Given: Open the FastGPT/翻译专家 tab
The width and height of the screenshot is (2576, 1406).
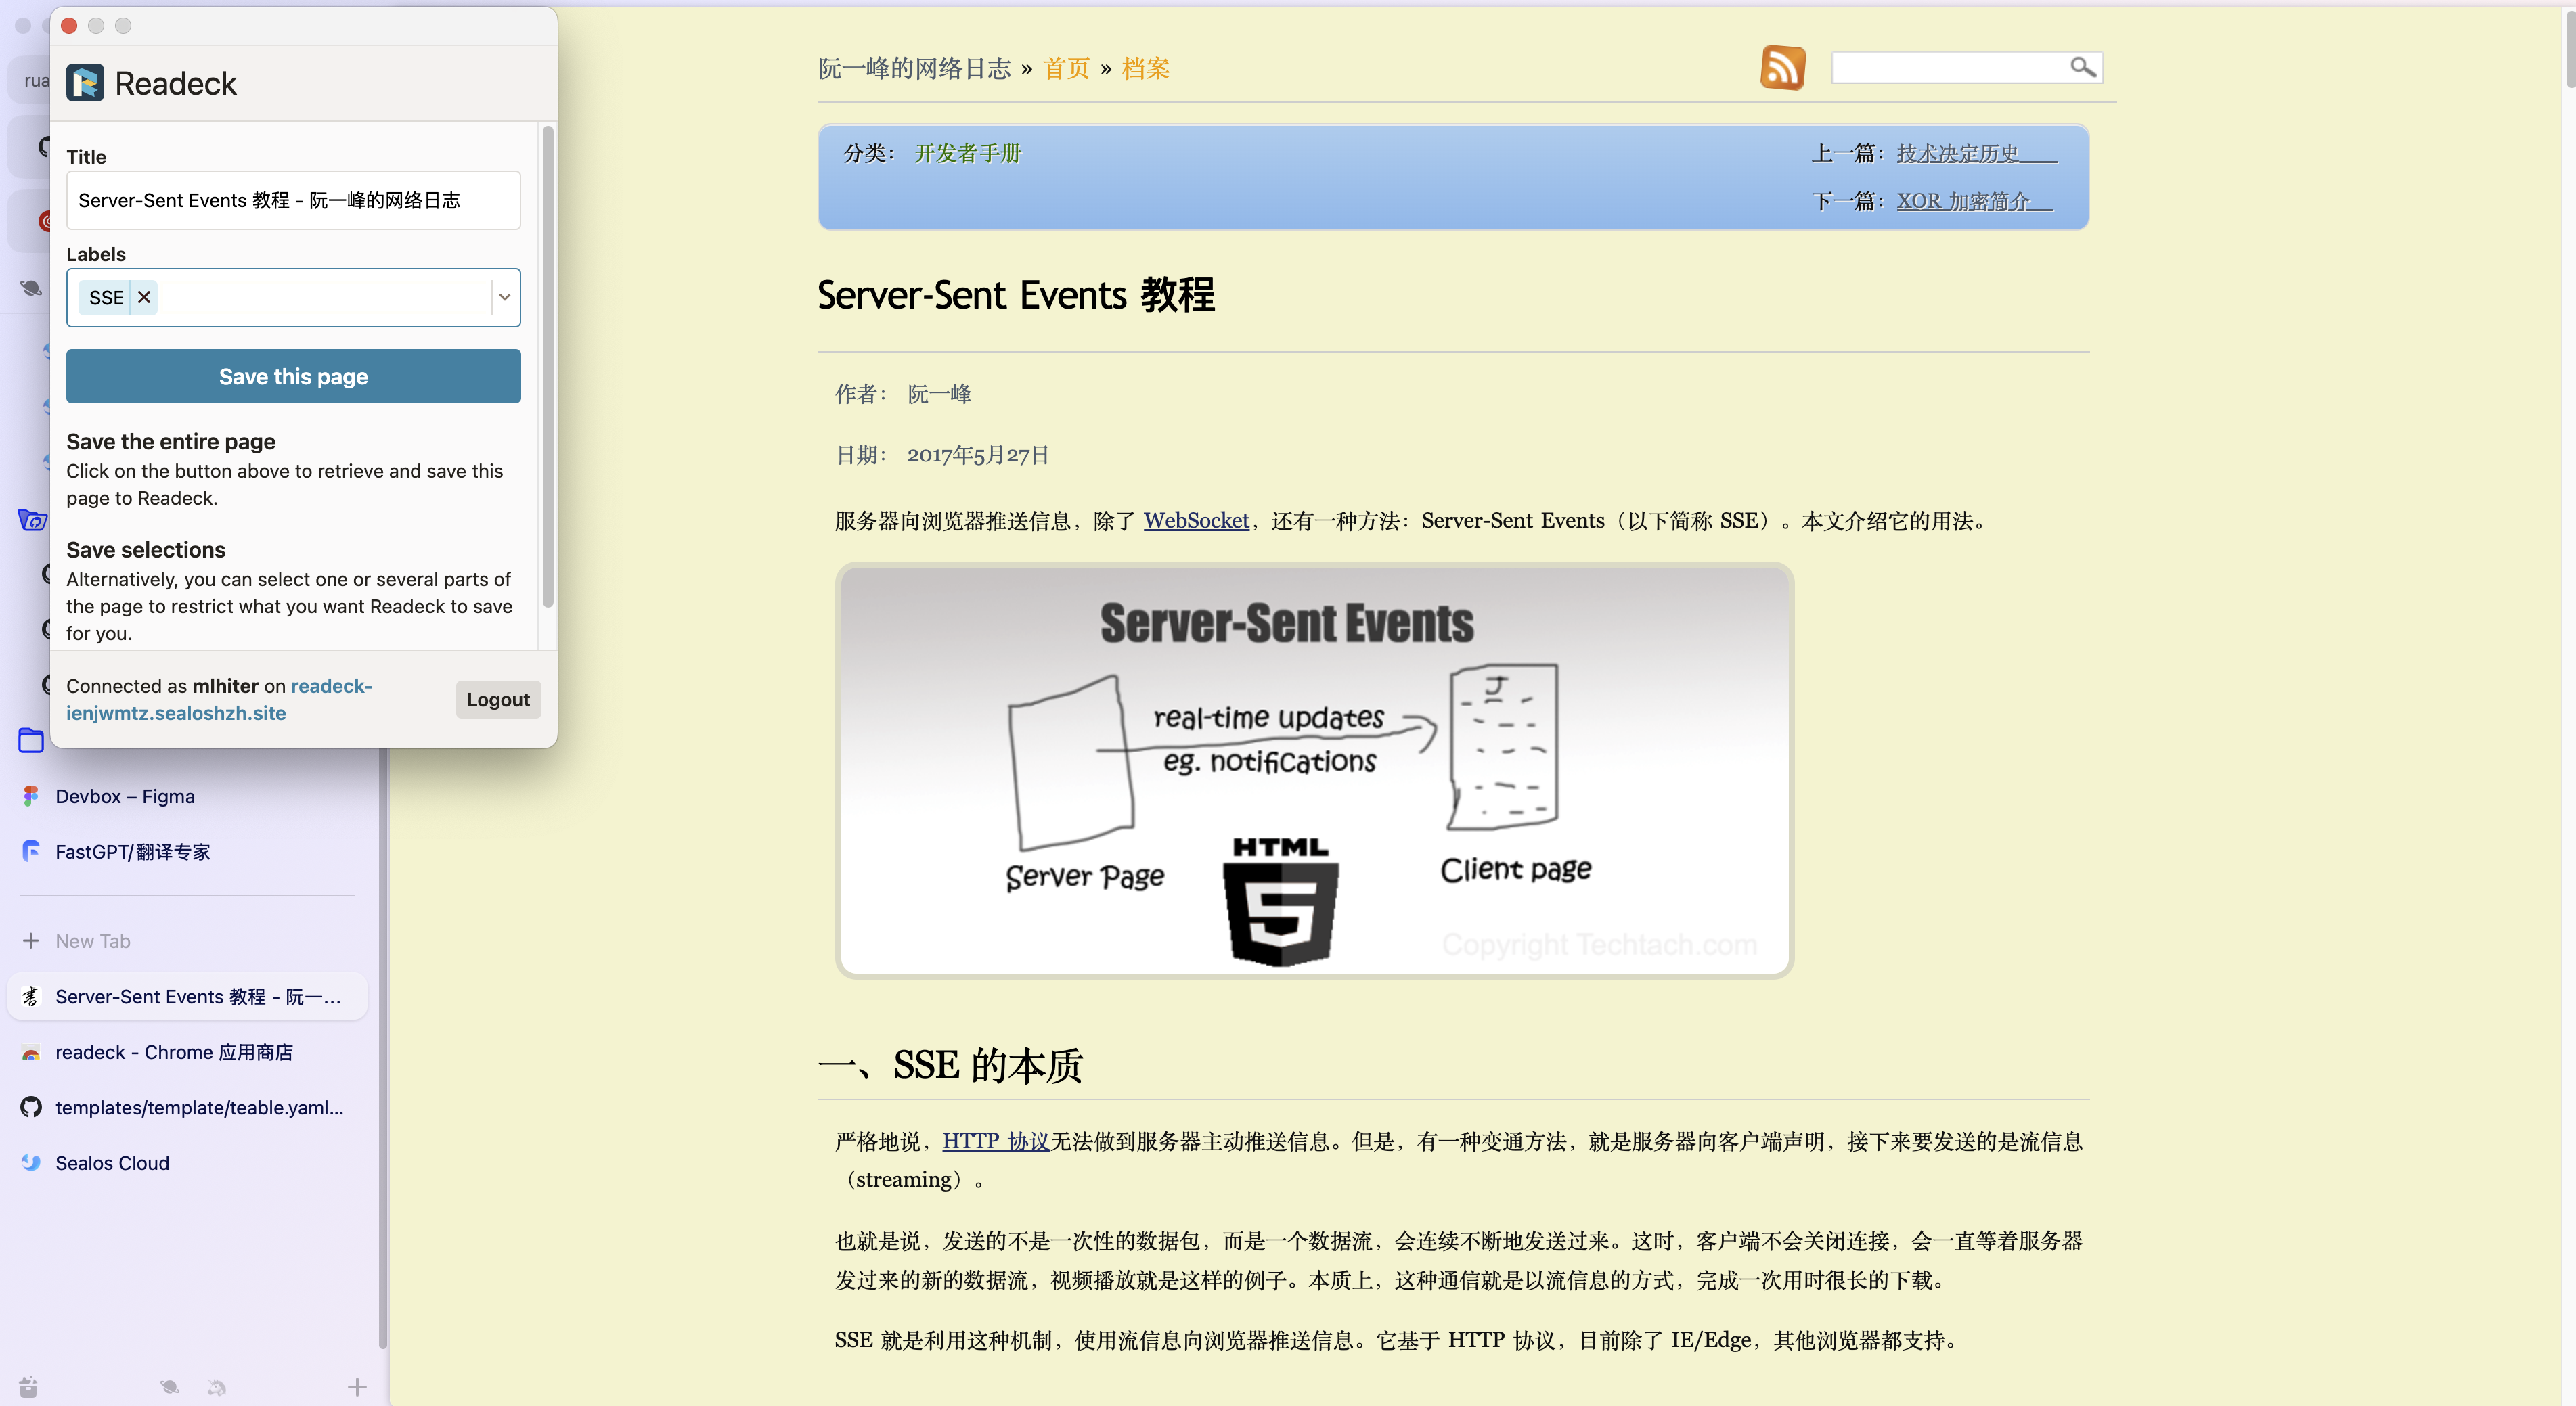Looking at the screenshot, I should click(x=132, y=851).
